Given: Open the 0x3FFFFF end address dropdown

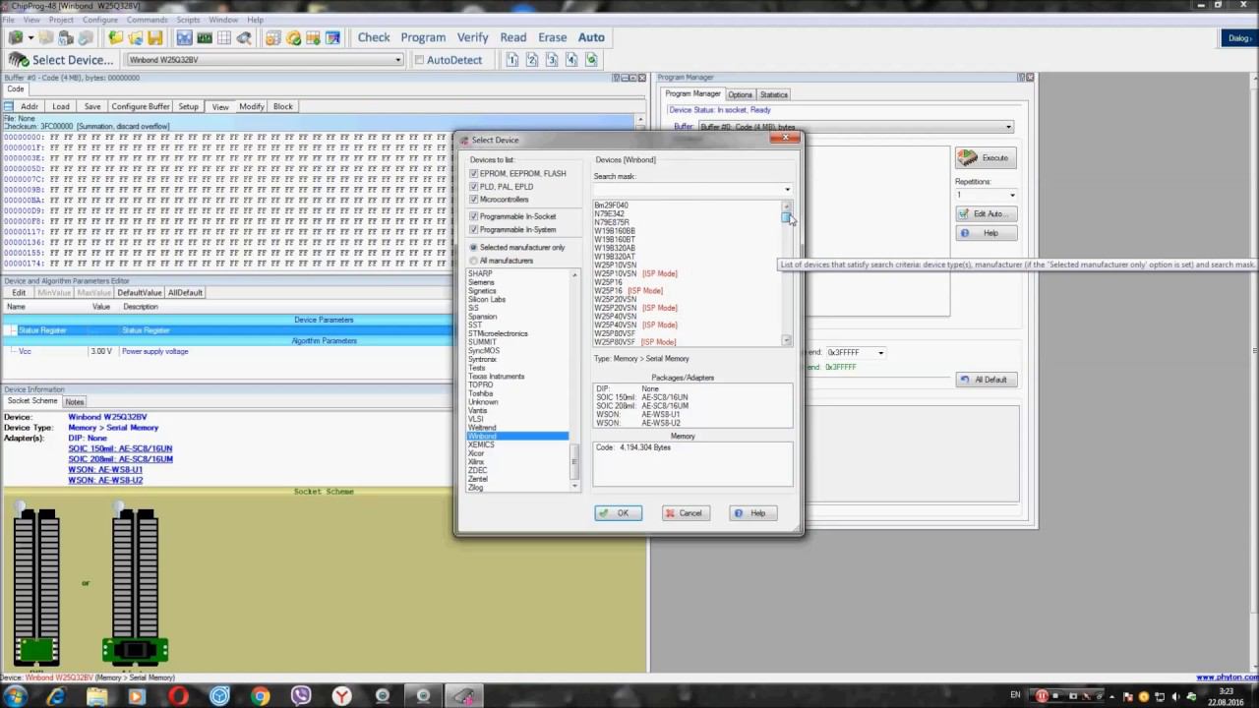Looking at the screenshot, I should [880, 352].
